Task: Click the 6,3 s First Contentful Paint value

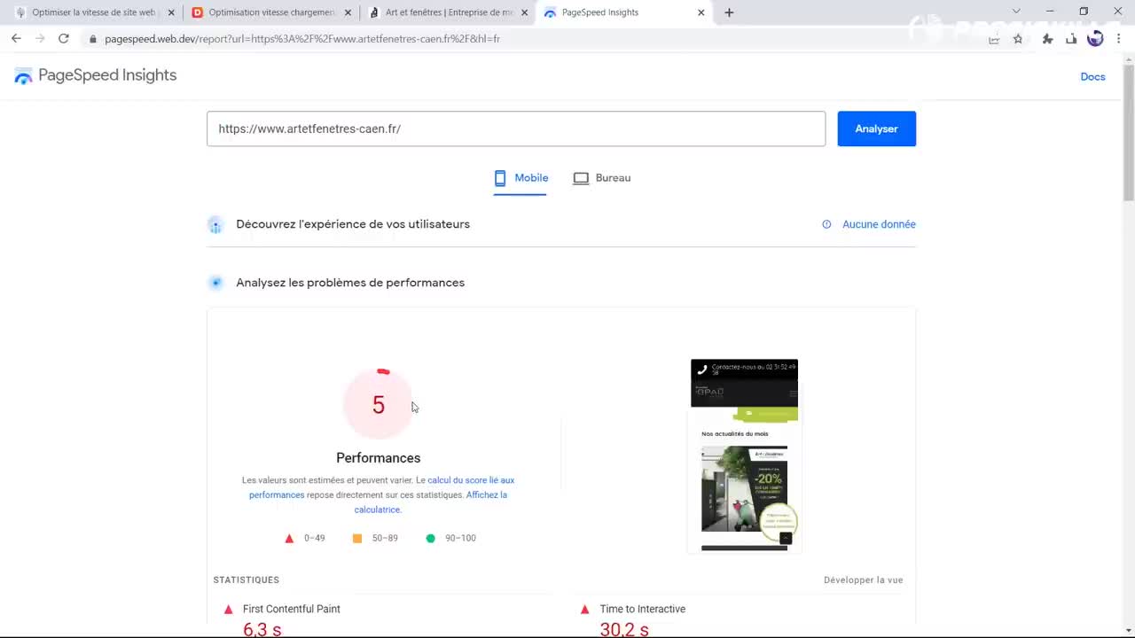Action: (x=262, y=629)
